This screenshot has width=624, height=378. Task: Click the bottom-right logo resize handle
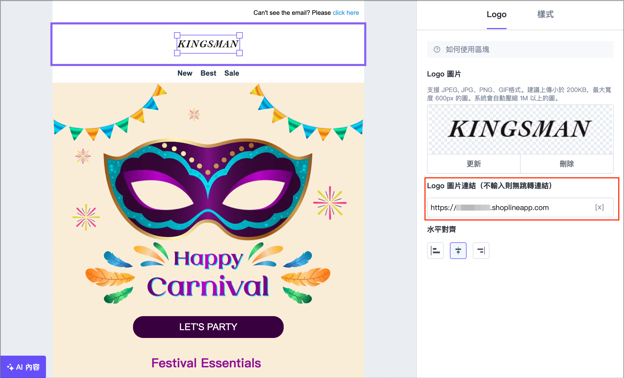[x=240, y=53]
